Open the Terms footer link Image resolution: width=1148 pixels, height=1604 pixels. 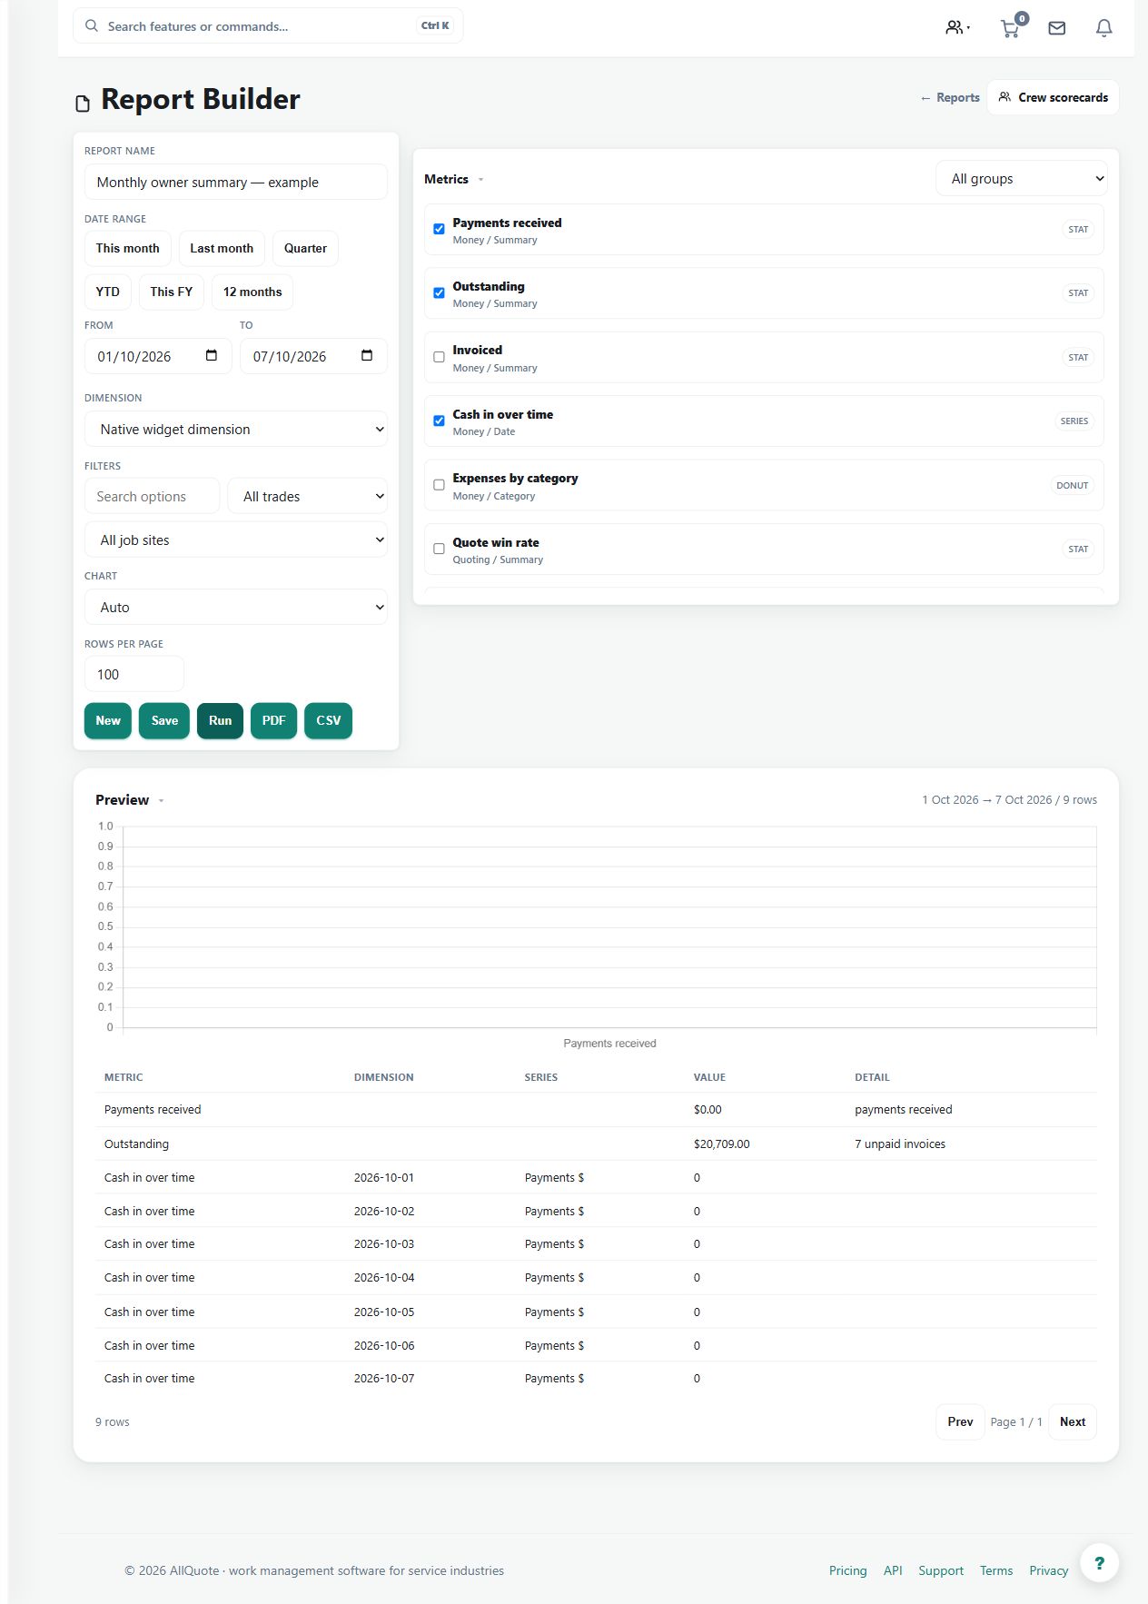click(x=996, y=1570)
